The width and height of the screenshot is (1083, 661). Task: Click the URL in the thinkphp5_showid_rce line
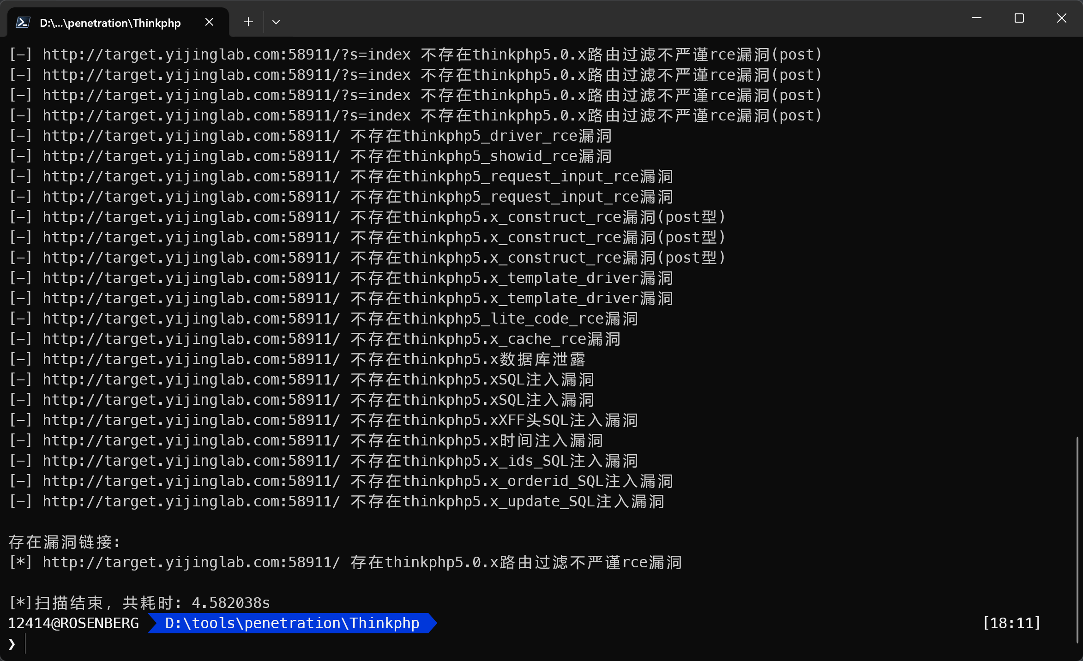[x=191, y=156]
